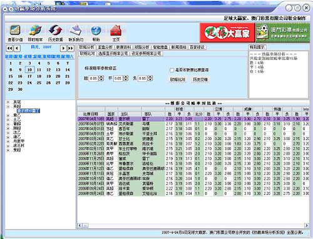Select day 30 in the April calendar
Viewport: 313px width, 239px height.
point(20,89)
